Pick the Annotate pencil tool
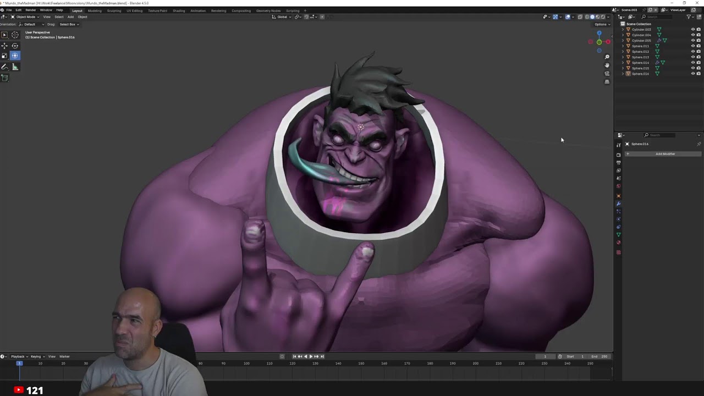704x396 pixels. [4, 67]
